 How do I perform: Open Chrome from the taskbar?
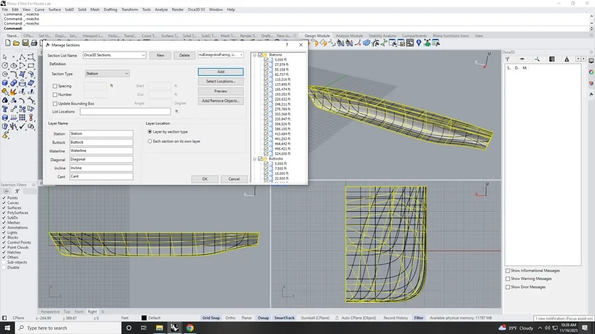(190, 328)
